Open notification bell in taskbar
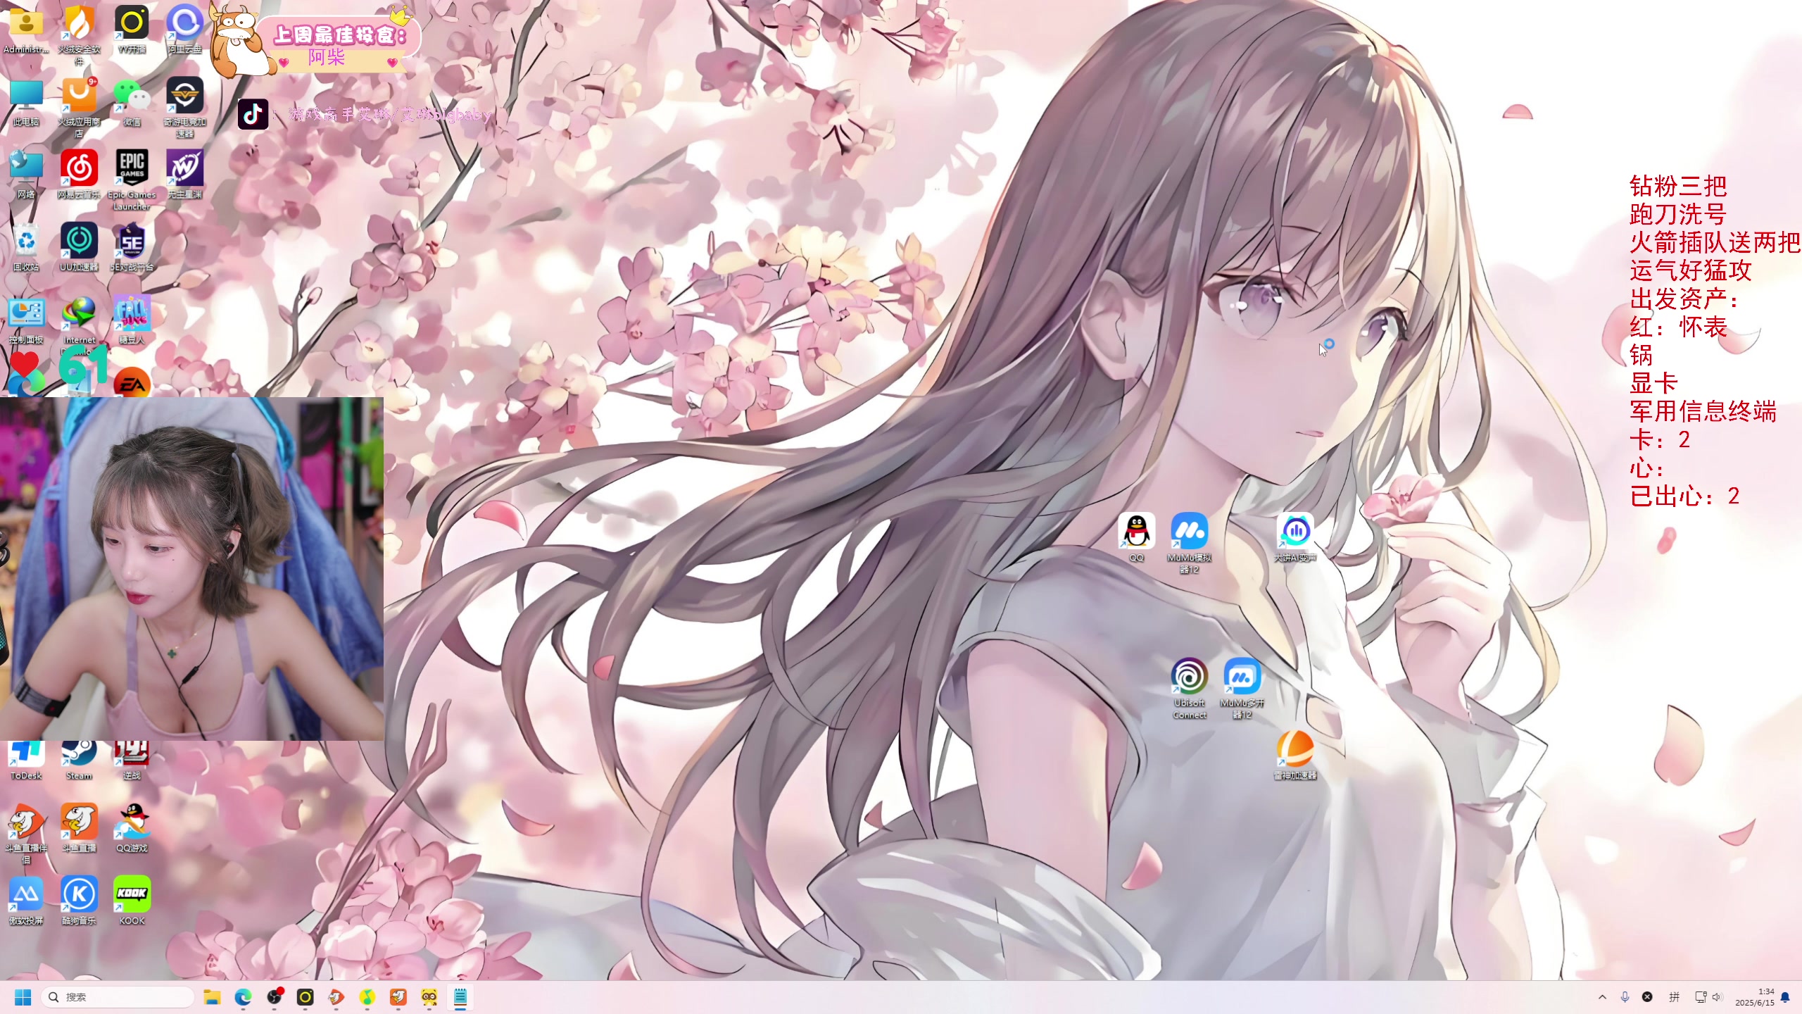Viewport: 1802px width, 1014px height. pos(1785,997)
